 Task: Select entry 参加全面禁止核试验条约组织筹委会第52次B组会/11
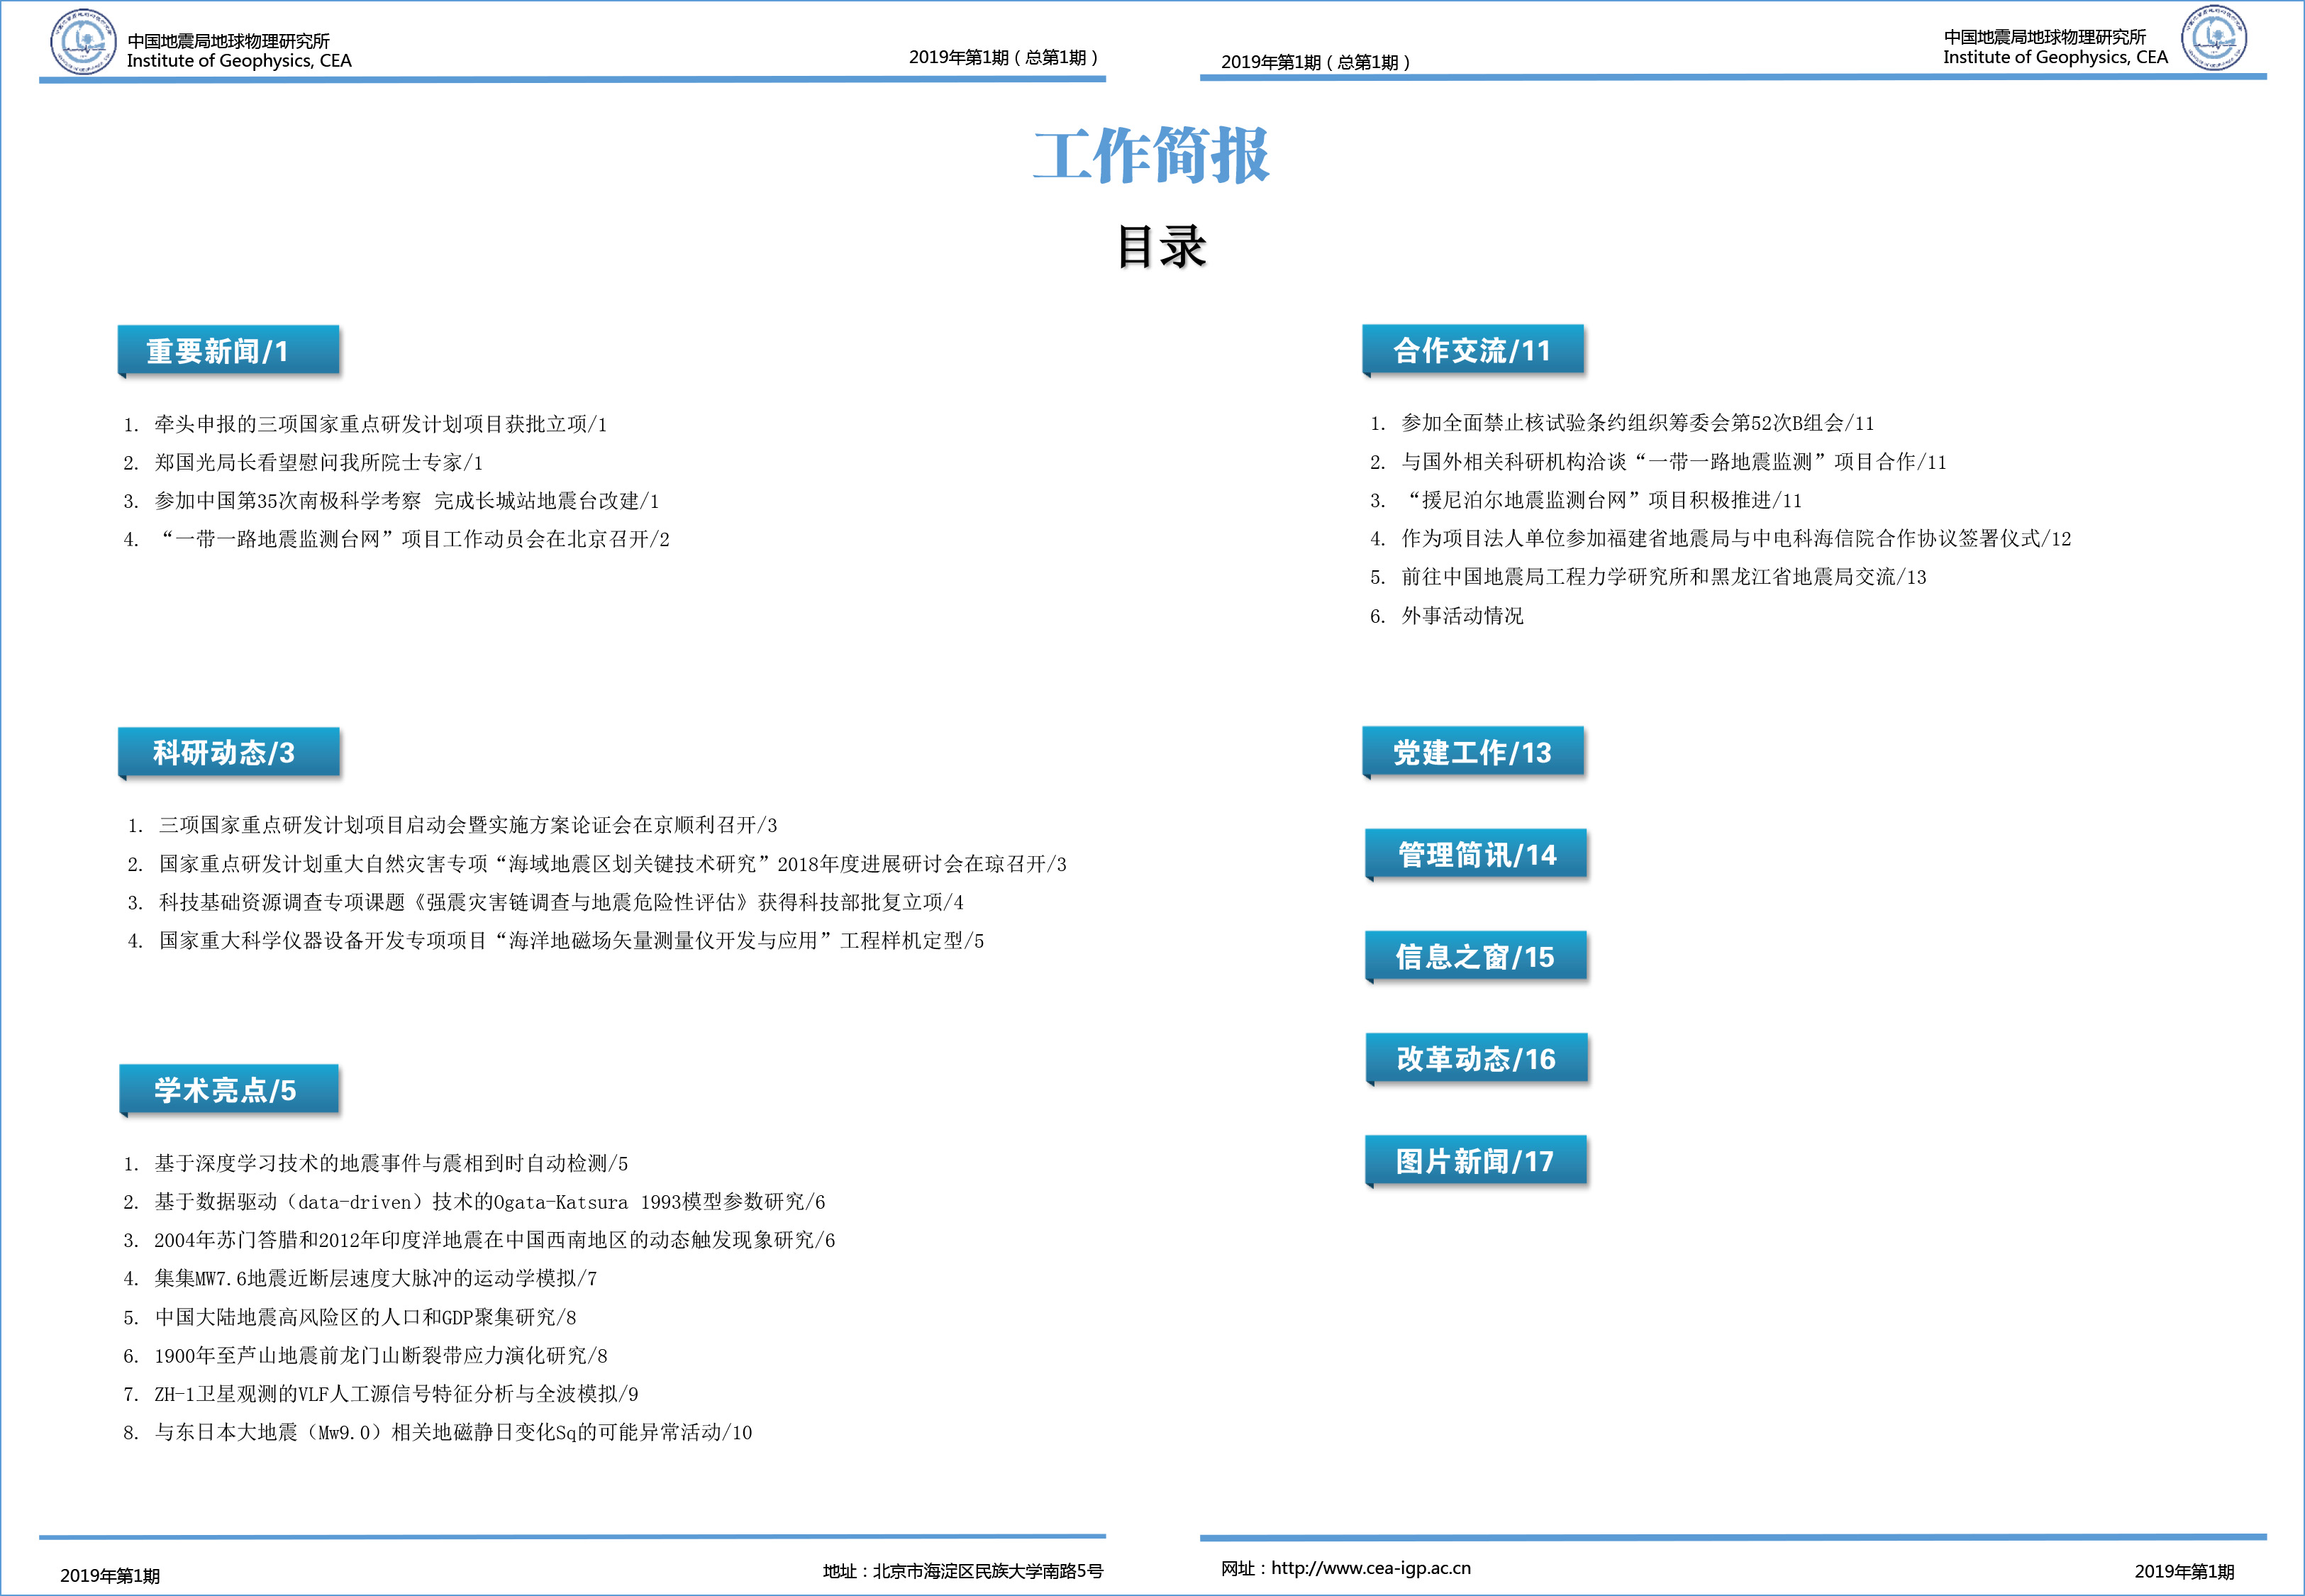point(1638,423)
